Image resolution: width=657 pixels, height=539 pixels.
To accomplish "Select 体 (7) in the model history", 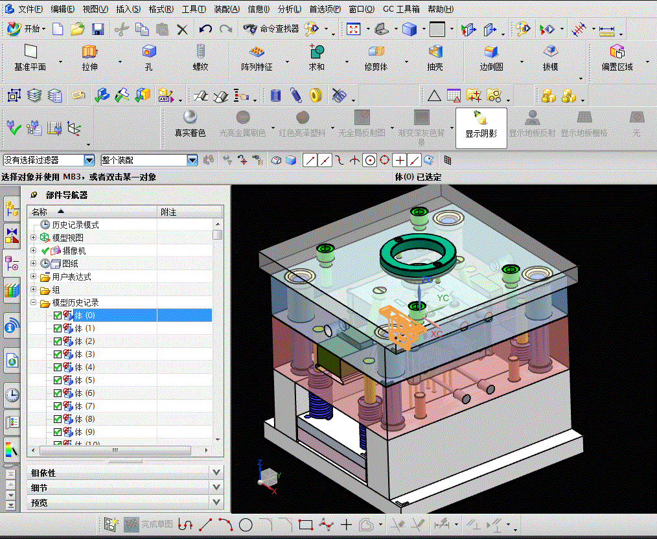I will 85,406.
